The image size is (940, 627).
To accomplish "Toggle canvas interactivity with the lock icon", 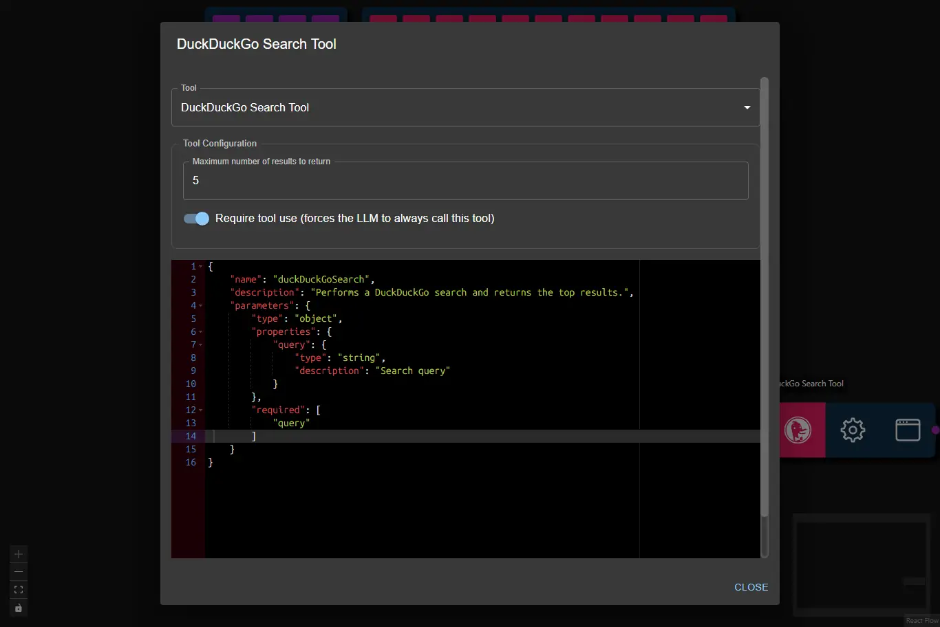I will (x=18, y=608).
